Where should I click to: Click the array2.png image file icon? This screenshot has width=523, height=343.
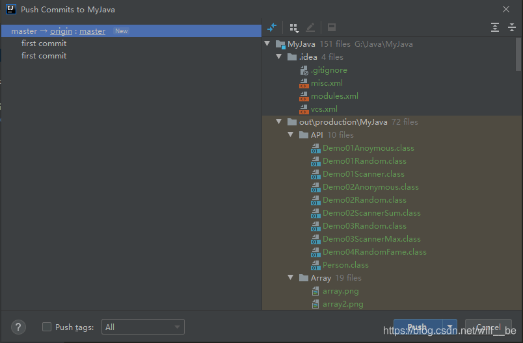click(315, 305)
